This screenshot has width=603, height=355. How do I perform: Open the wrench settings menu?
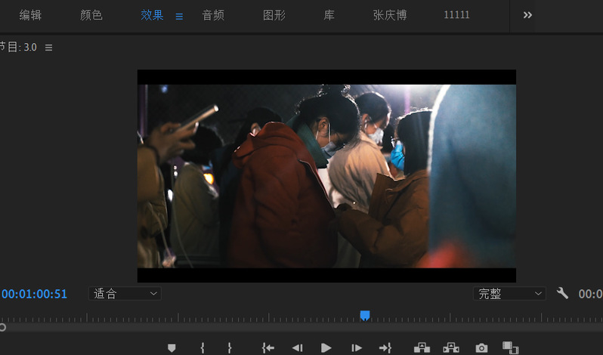562,293
